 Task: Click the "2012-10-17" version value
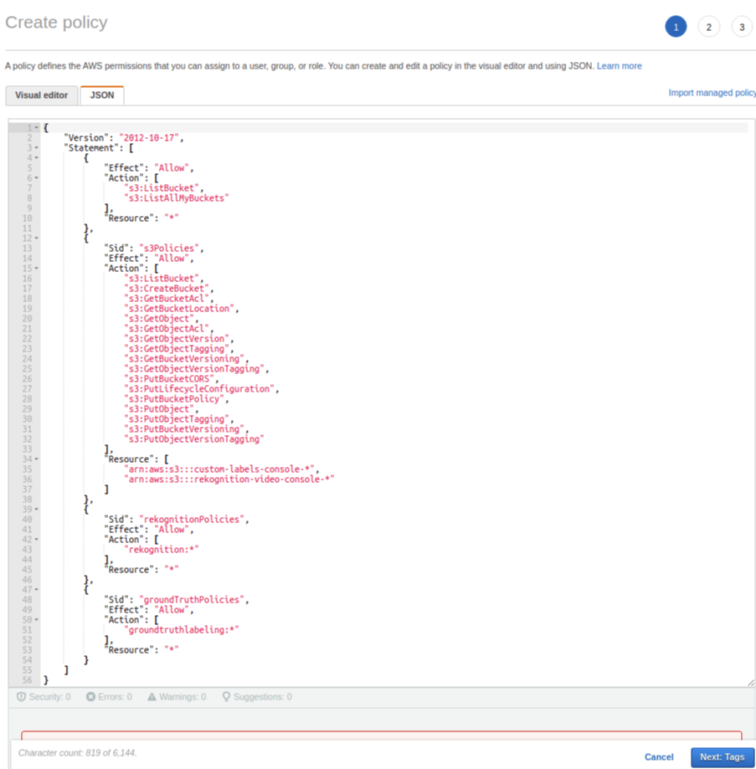149,138
